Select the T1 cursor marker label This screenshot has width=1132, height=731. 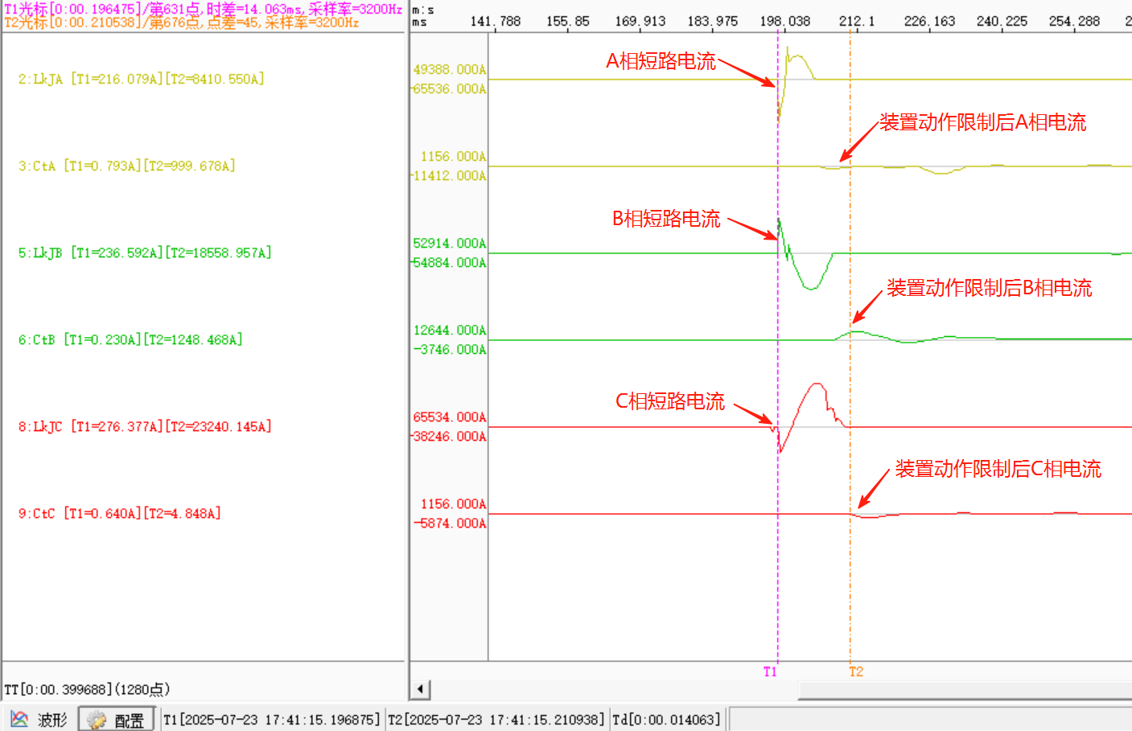tap(770, 671)
